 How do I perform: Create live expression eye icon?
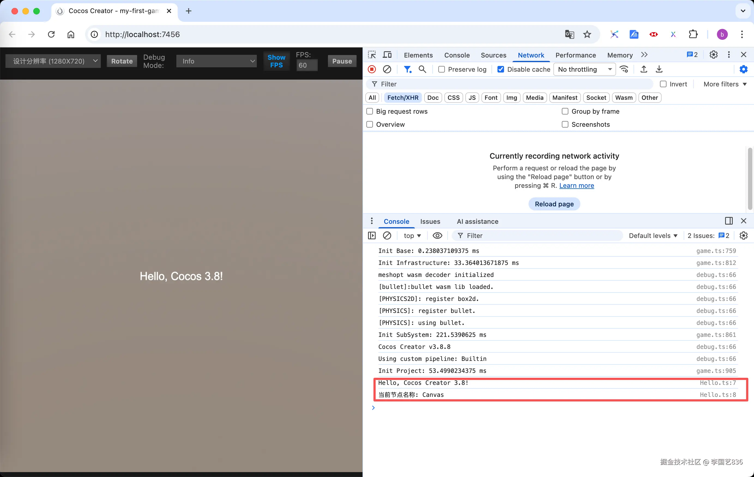(x=437, y=236)
